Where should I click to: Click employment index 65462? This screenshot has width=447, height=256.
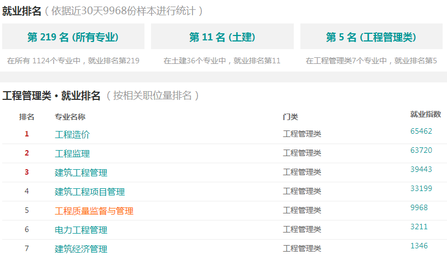point(421,131)
